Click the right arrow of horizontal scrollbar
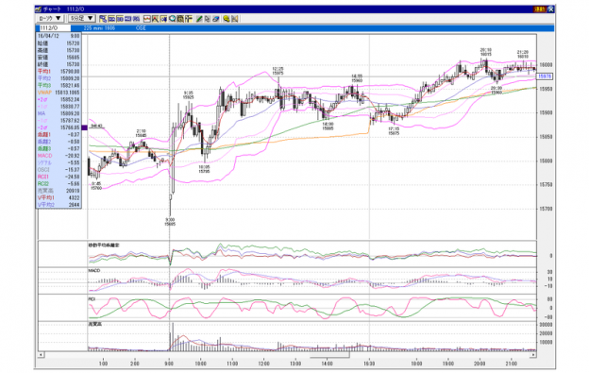 533,355
